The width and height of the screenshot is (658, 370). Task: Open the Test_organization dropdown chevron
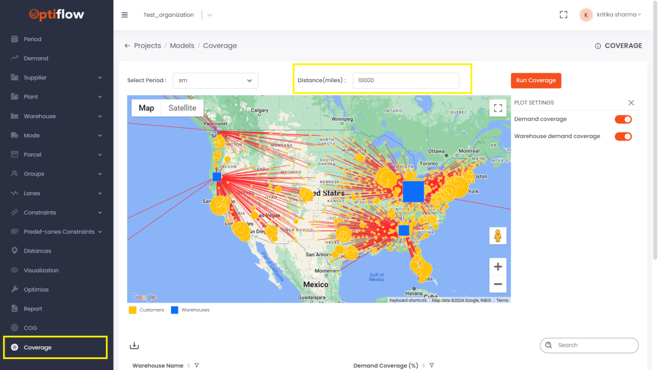[x=210, y=15]
